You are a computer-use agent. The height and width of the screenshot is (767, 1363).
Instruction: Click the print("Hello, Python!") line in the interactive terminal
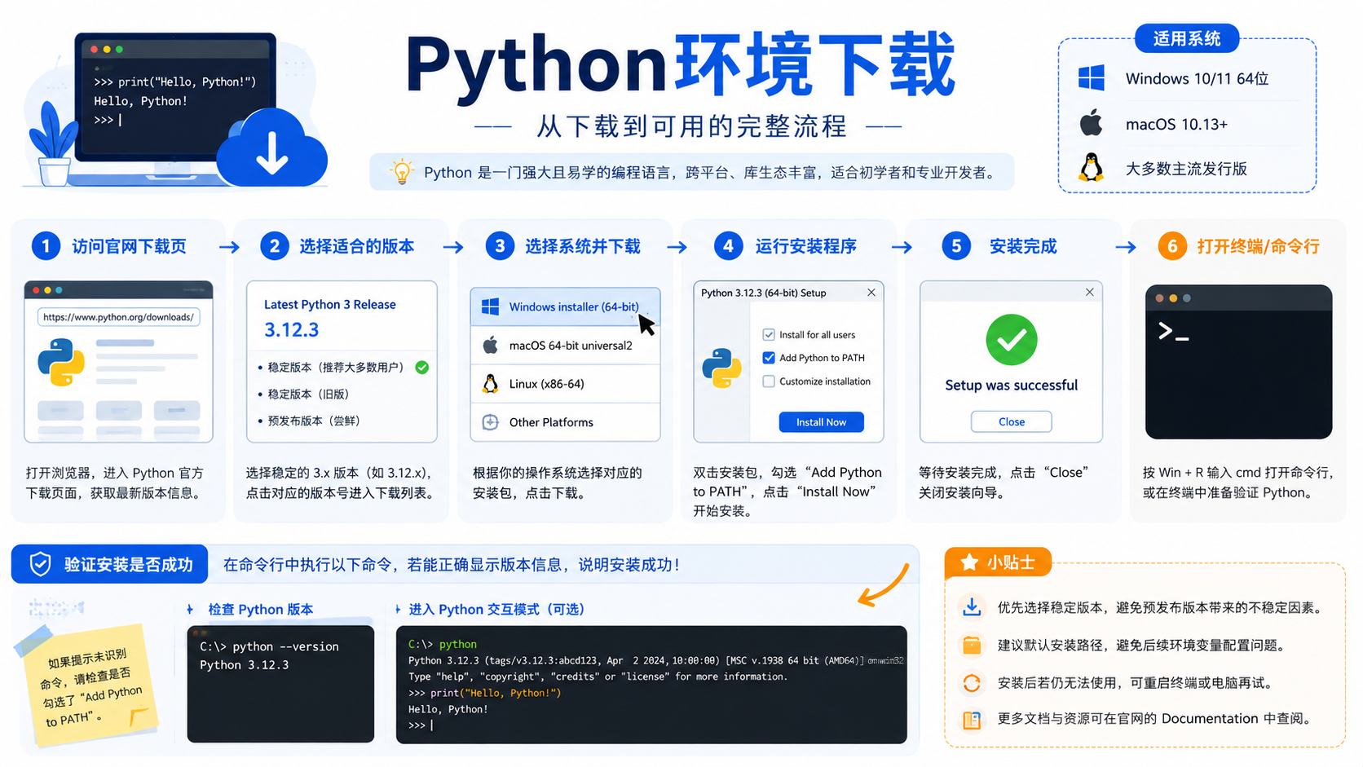(485, 693)
